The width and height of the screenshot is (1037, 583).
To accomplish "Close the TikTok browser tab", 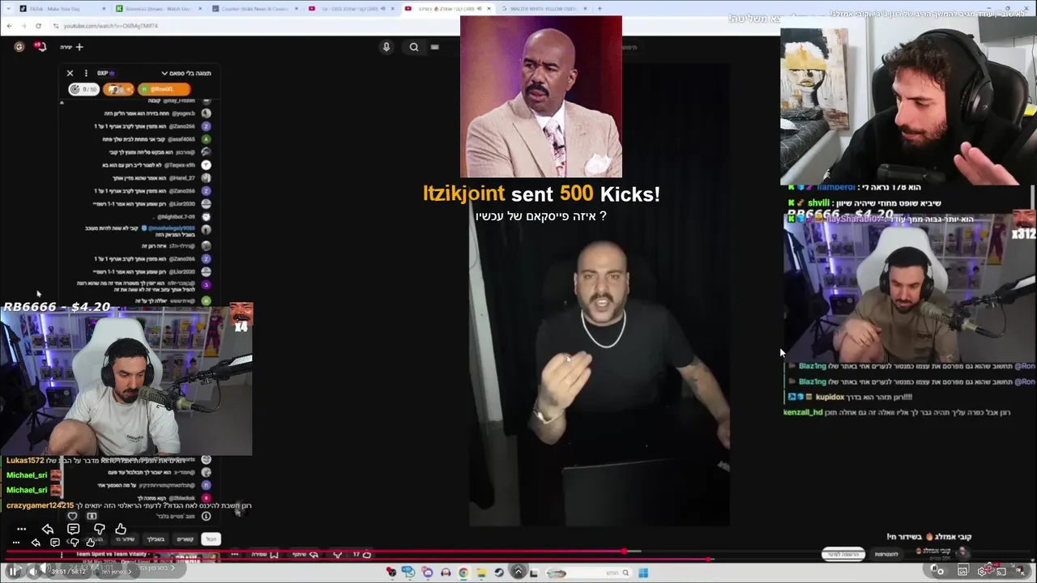I will coord(104,8).
